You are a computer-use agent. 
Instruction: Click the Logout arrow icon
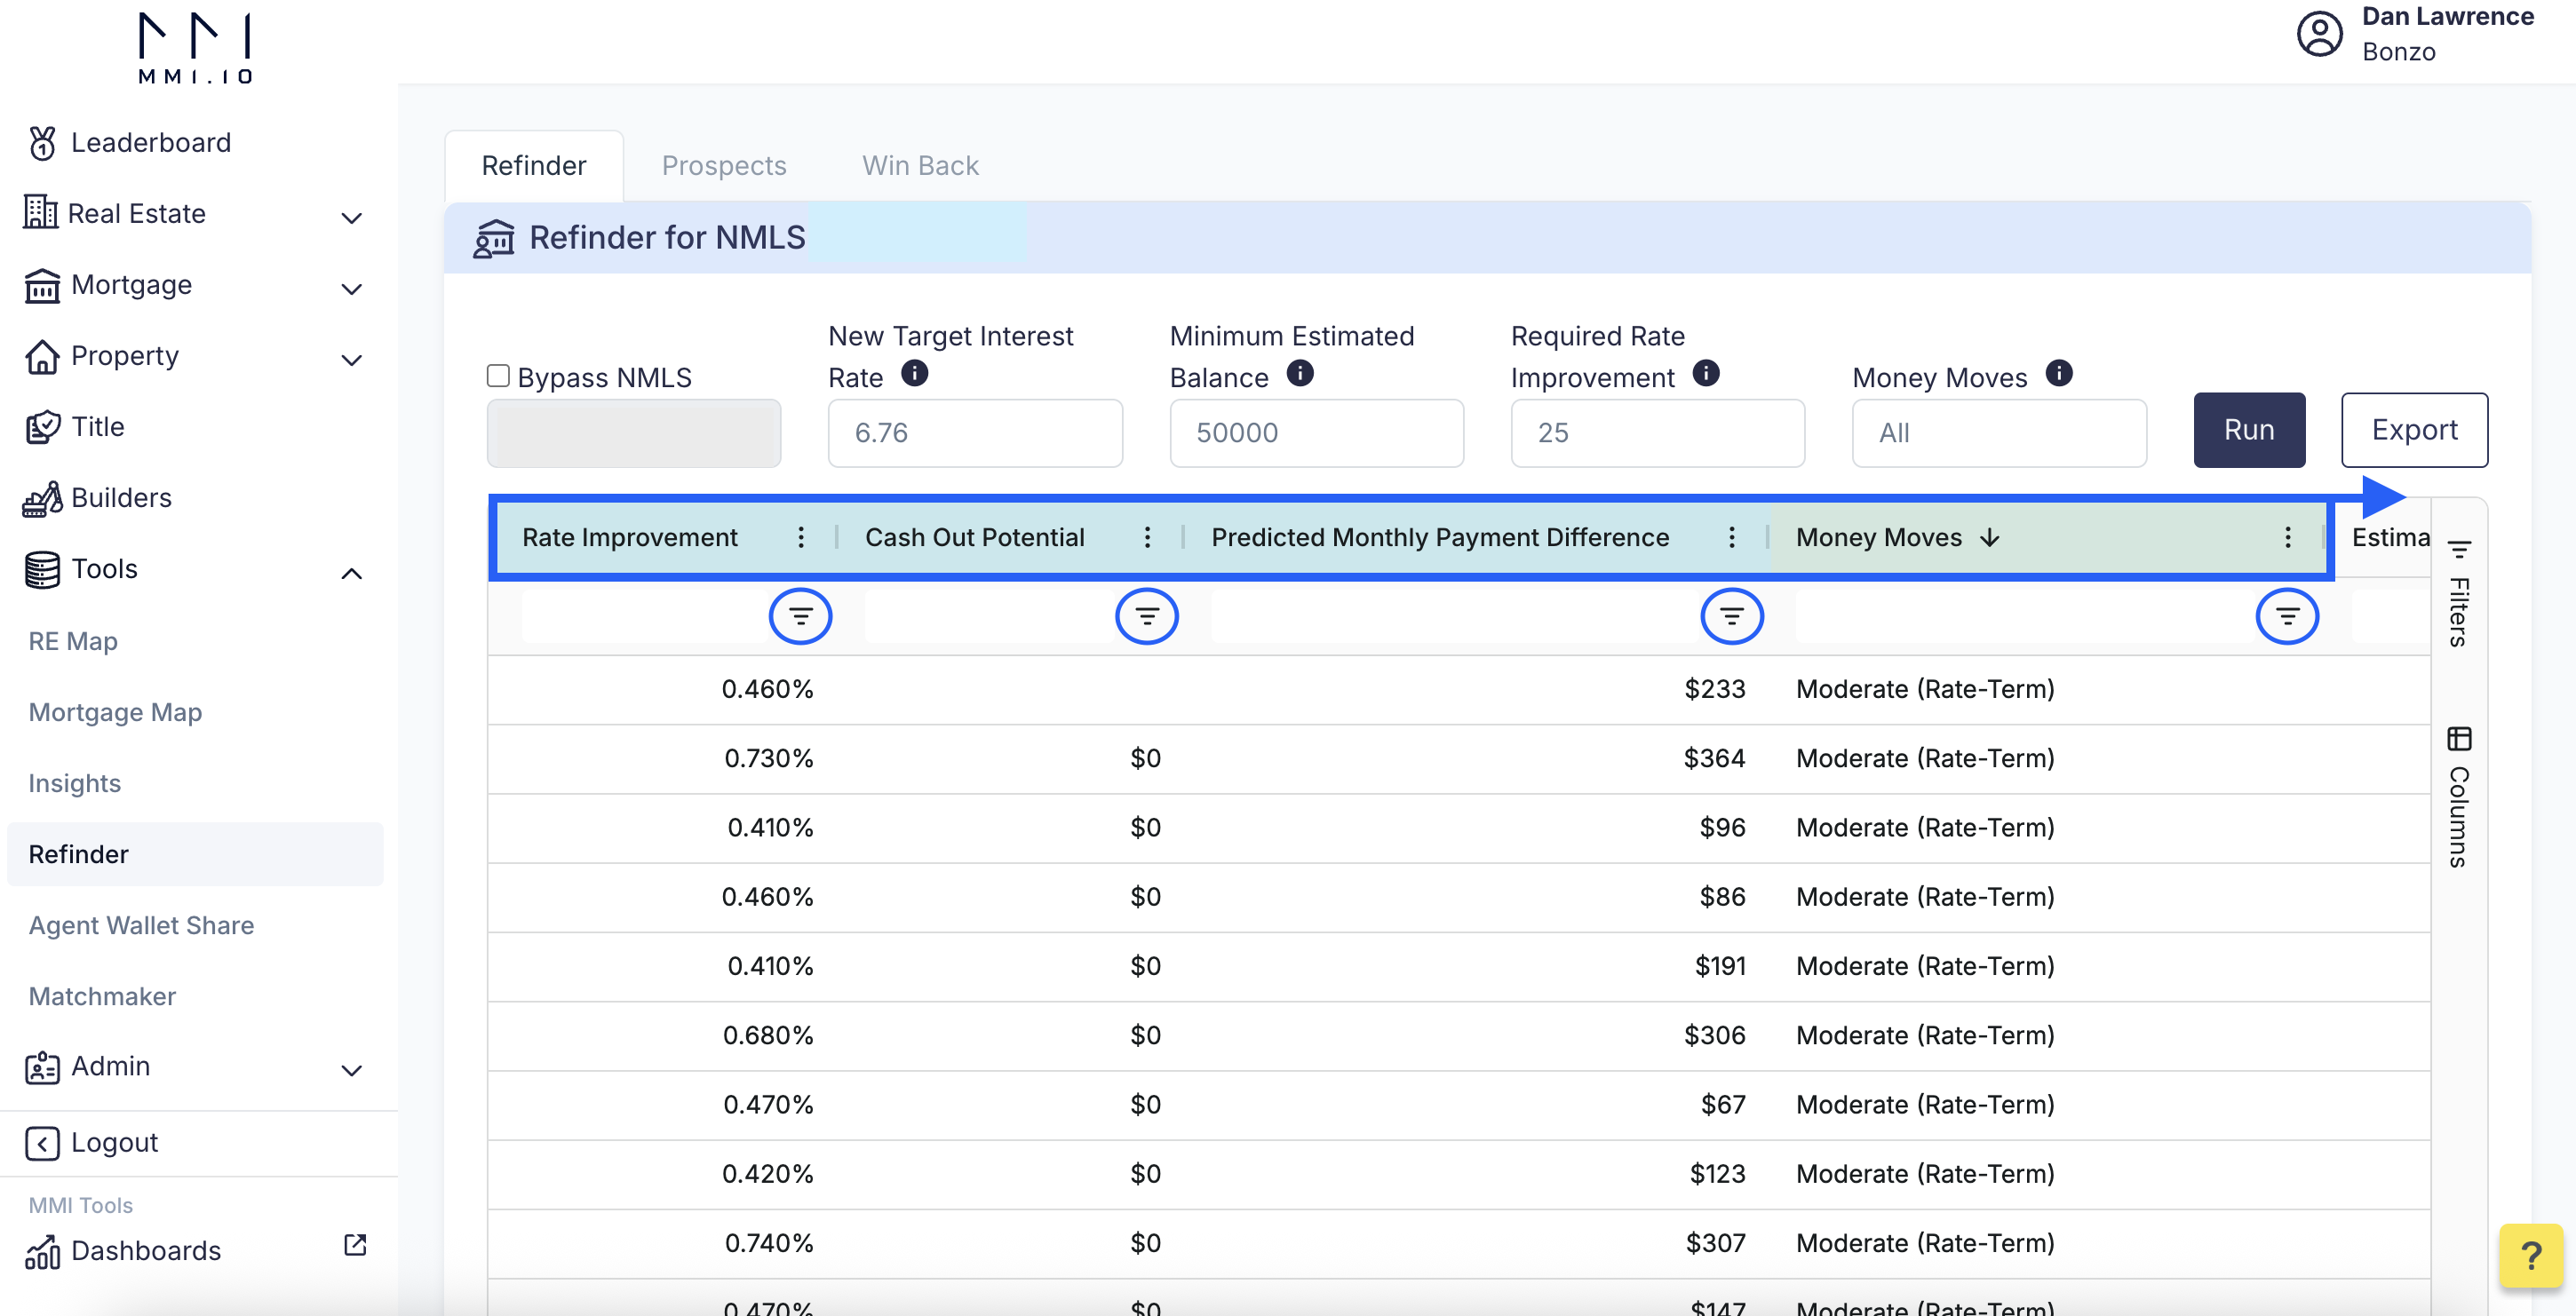pos(42,1143)
